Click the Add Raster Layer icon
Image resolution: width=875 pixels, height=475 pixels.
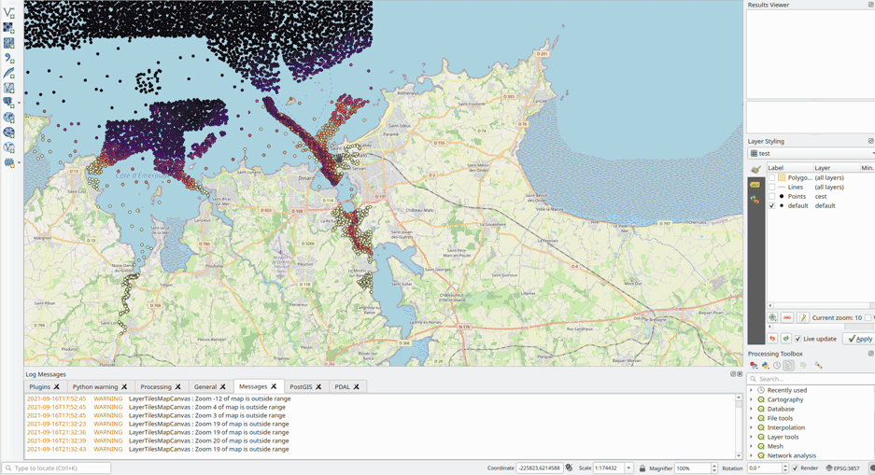pyautogui.click(x=9, y=27)
